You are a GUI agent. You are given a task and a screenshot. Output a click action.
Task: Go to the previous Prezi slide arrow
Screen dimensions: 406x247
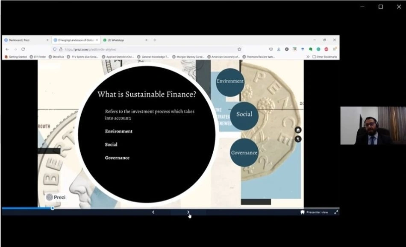153,212
